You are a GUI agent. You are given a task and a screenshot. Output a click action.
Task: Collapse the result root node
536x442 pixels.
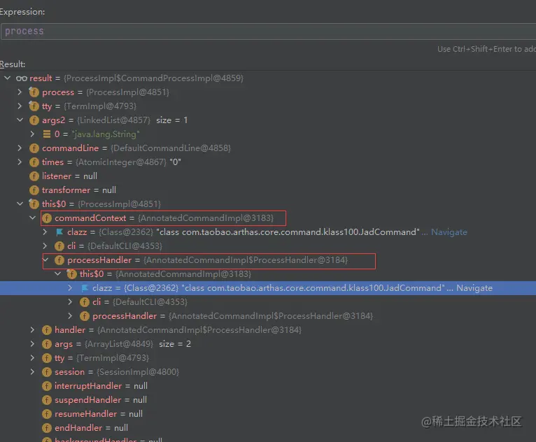click(x=7, y=78)
